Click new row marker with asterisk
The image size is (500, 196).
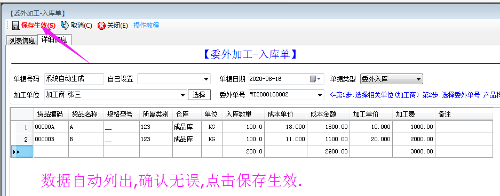(22, 151)
